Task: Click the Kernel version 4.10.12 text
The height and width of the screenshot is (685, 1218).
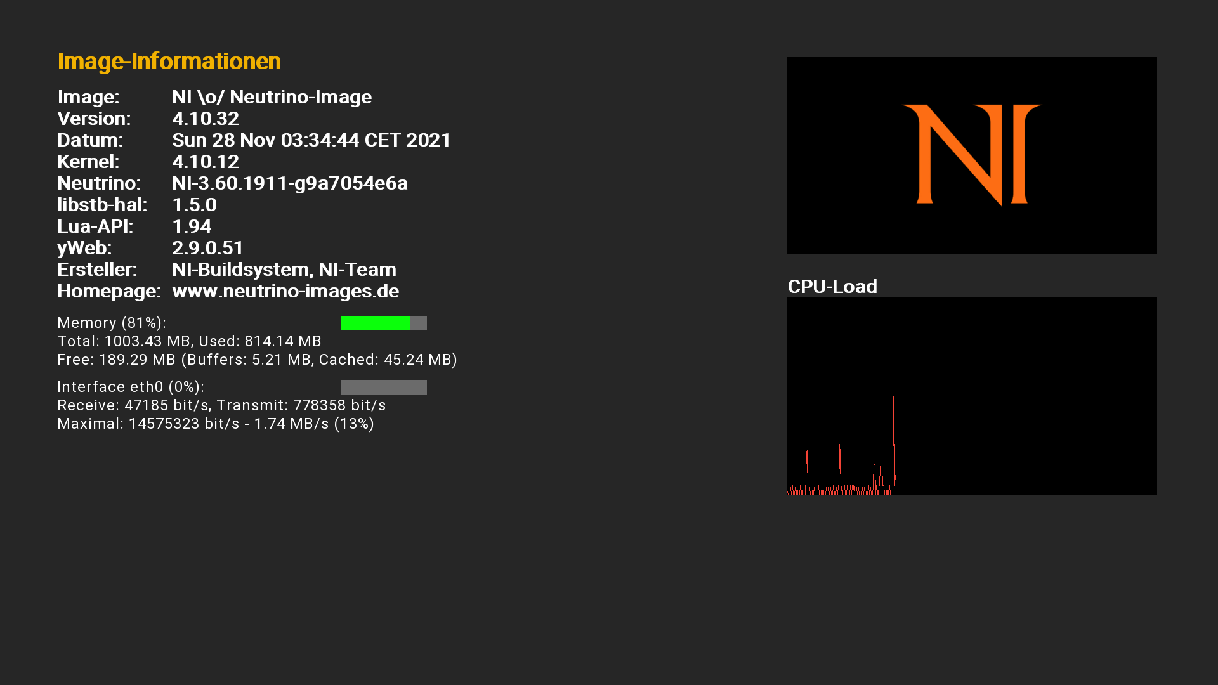Action: (x=206, y=162)
